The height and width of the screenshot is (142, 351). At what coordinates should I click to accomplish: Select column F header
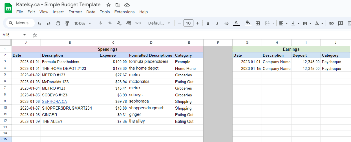pyautogui.click(x=218, y=43)
